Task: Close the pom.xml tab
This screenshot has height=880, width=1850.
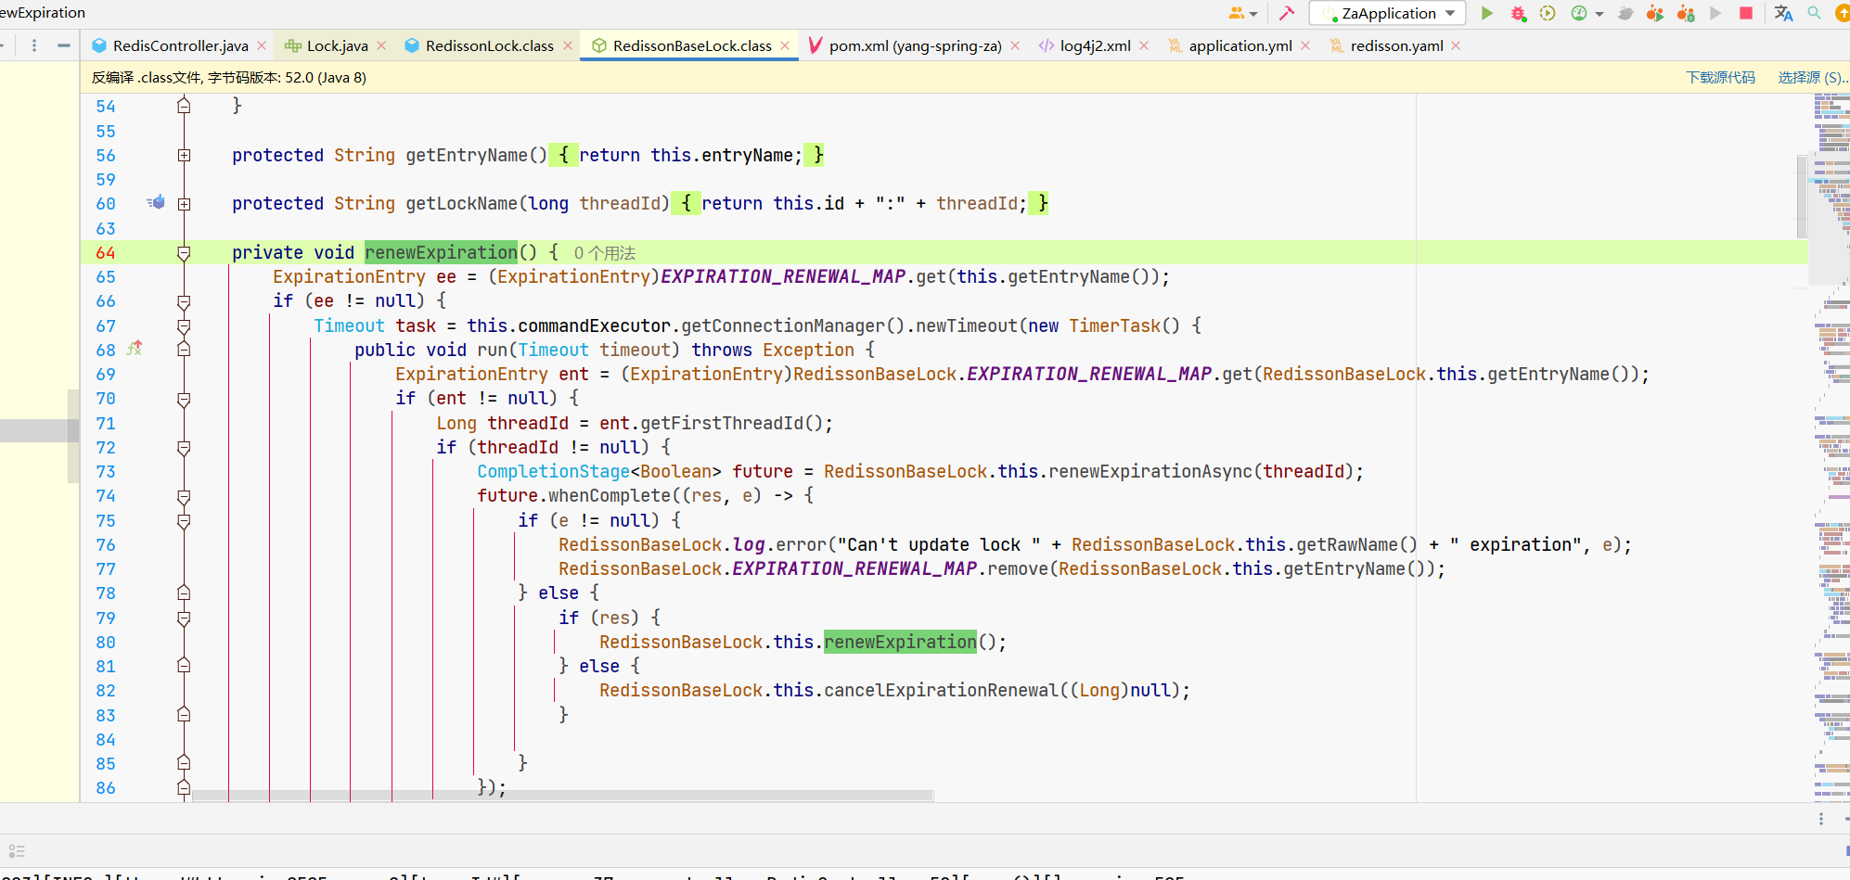Action: tap(1015, 45)
